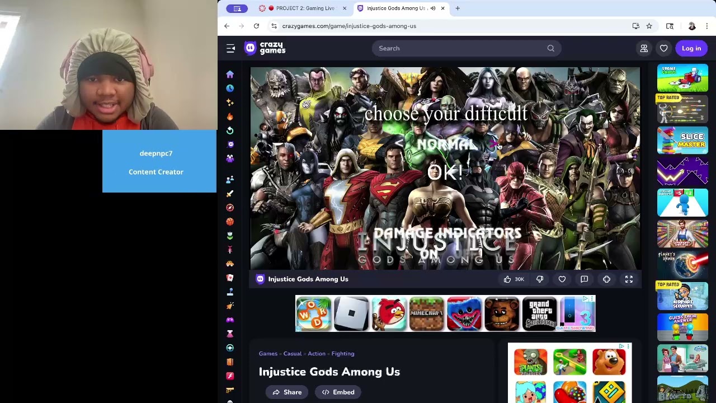Open the Action sword category icon in sidebar
The height and width of the screenshot is (403, 716).
pos(230,194)
